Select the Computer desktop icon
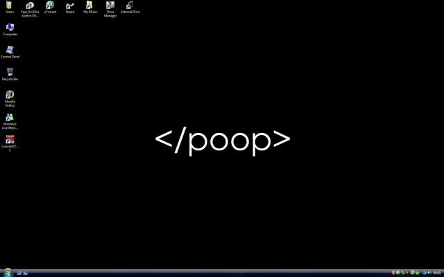 tap(10, 30)
